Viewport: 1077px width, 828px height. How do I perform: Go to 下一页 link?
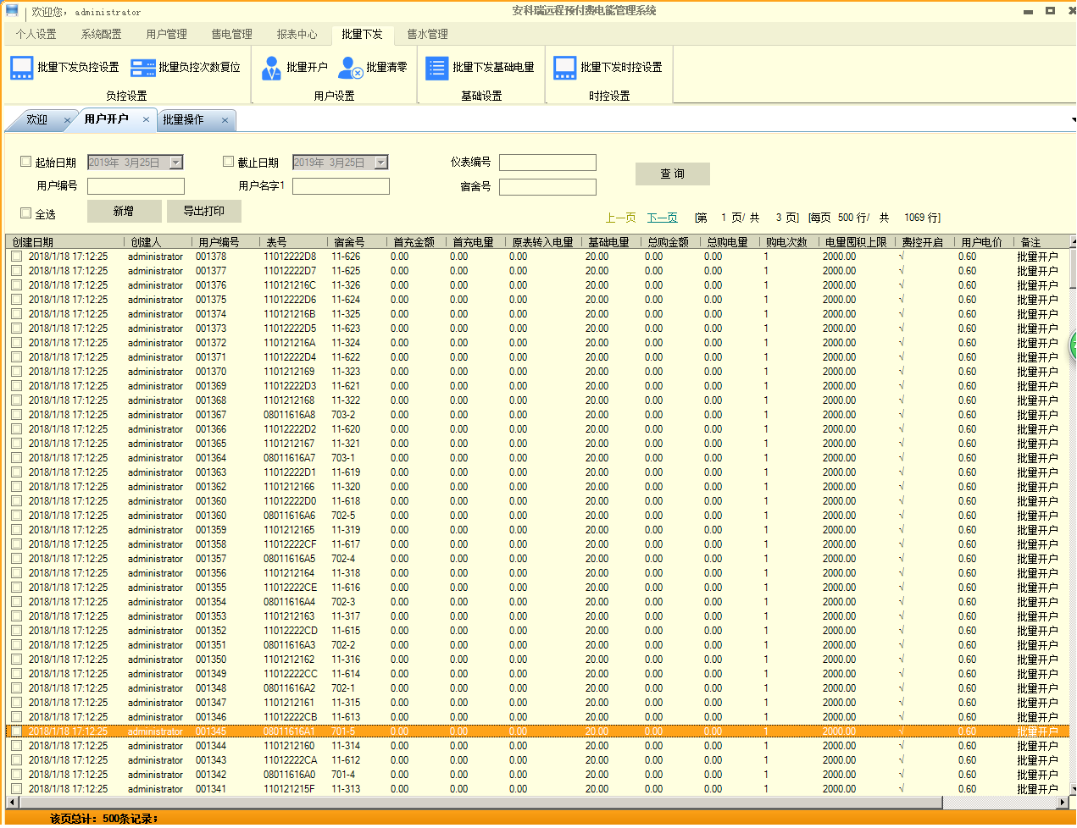(662, 218)
